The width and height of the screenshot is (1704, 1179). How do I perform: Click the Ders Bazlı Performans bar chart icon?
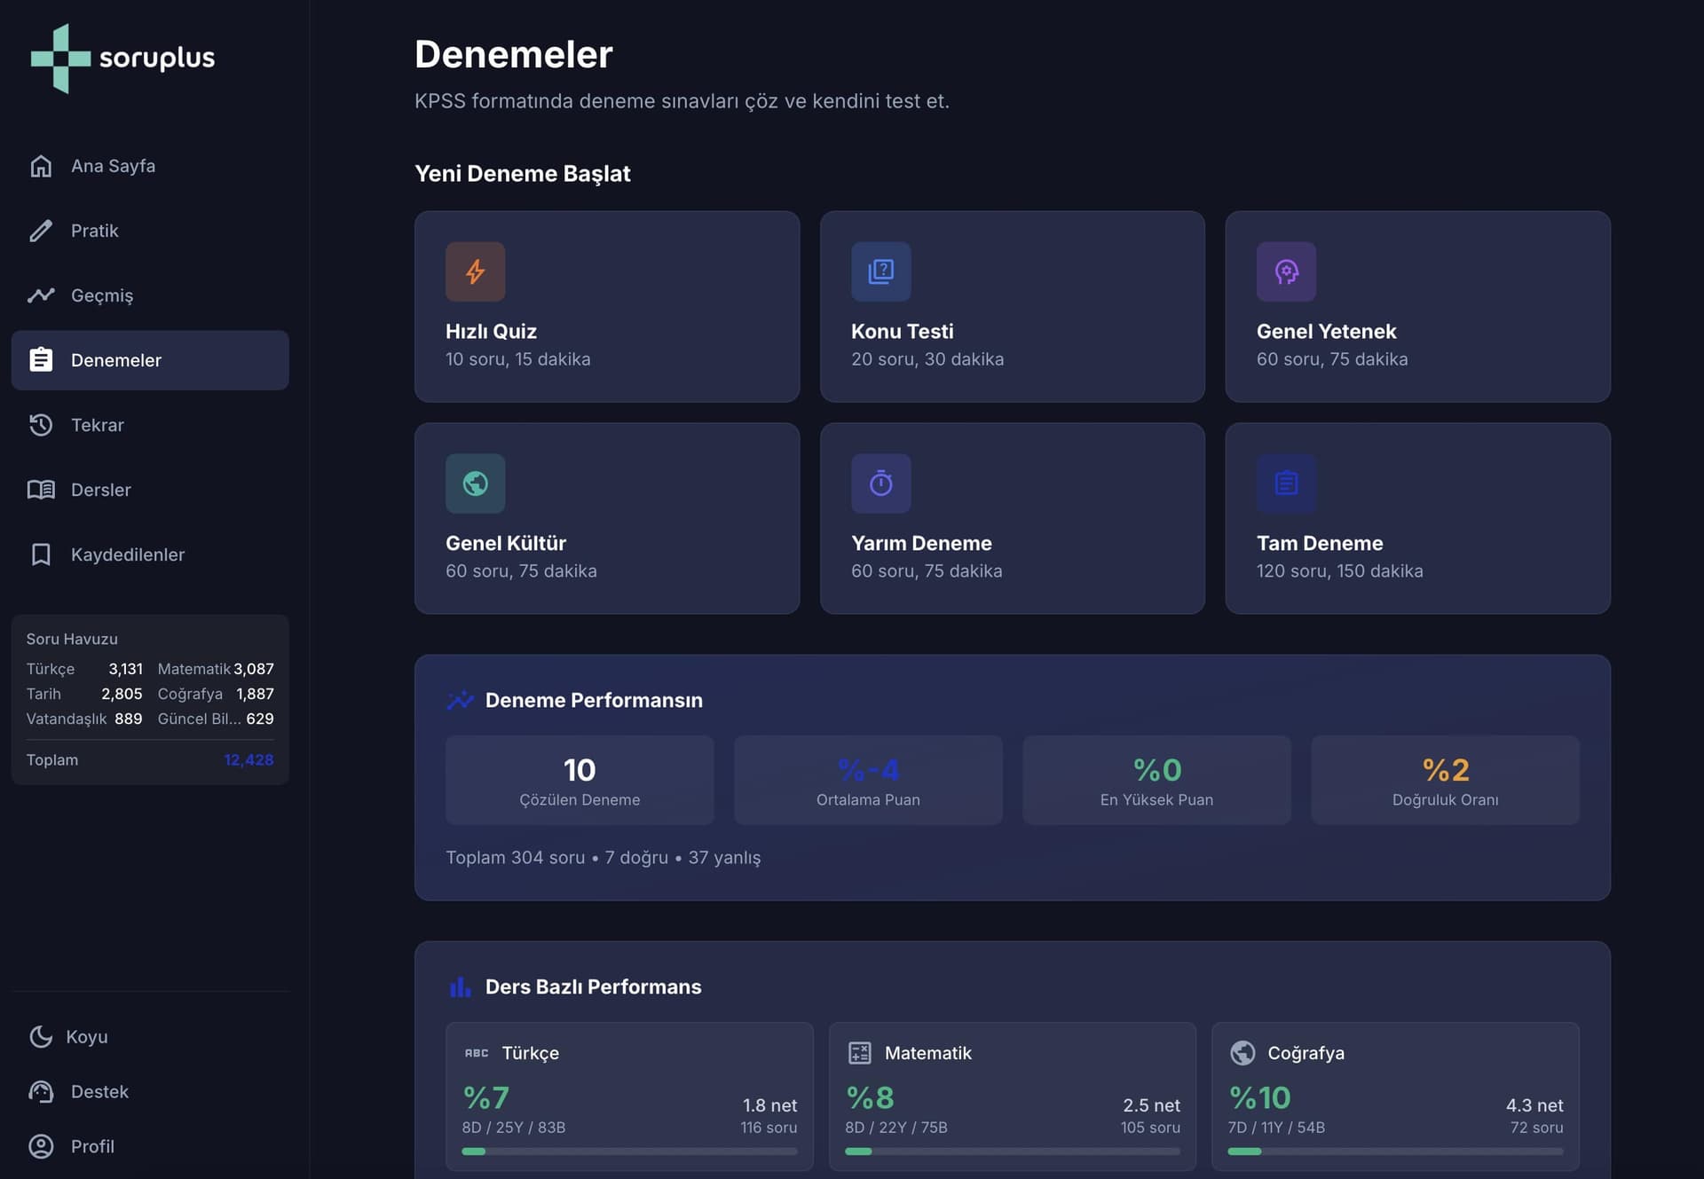pos(460,986)
